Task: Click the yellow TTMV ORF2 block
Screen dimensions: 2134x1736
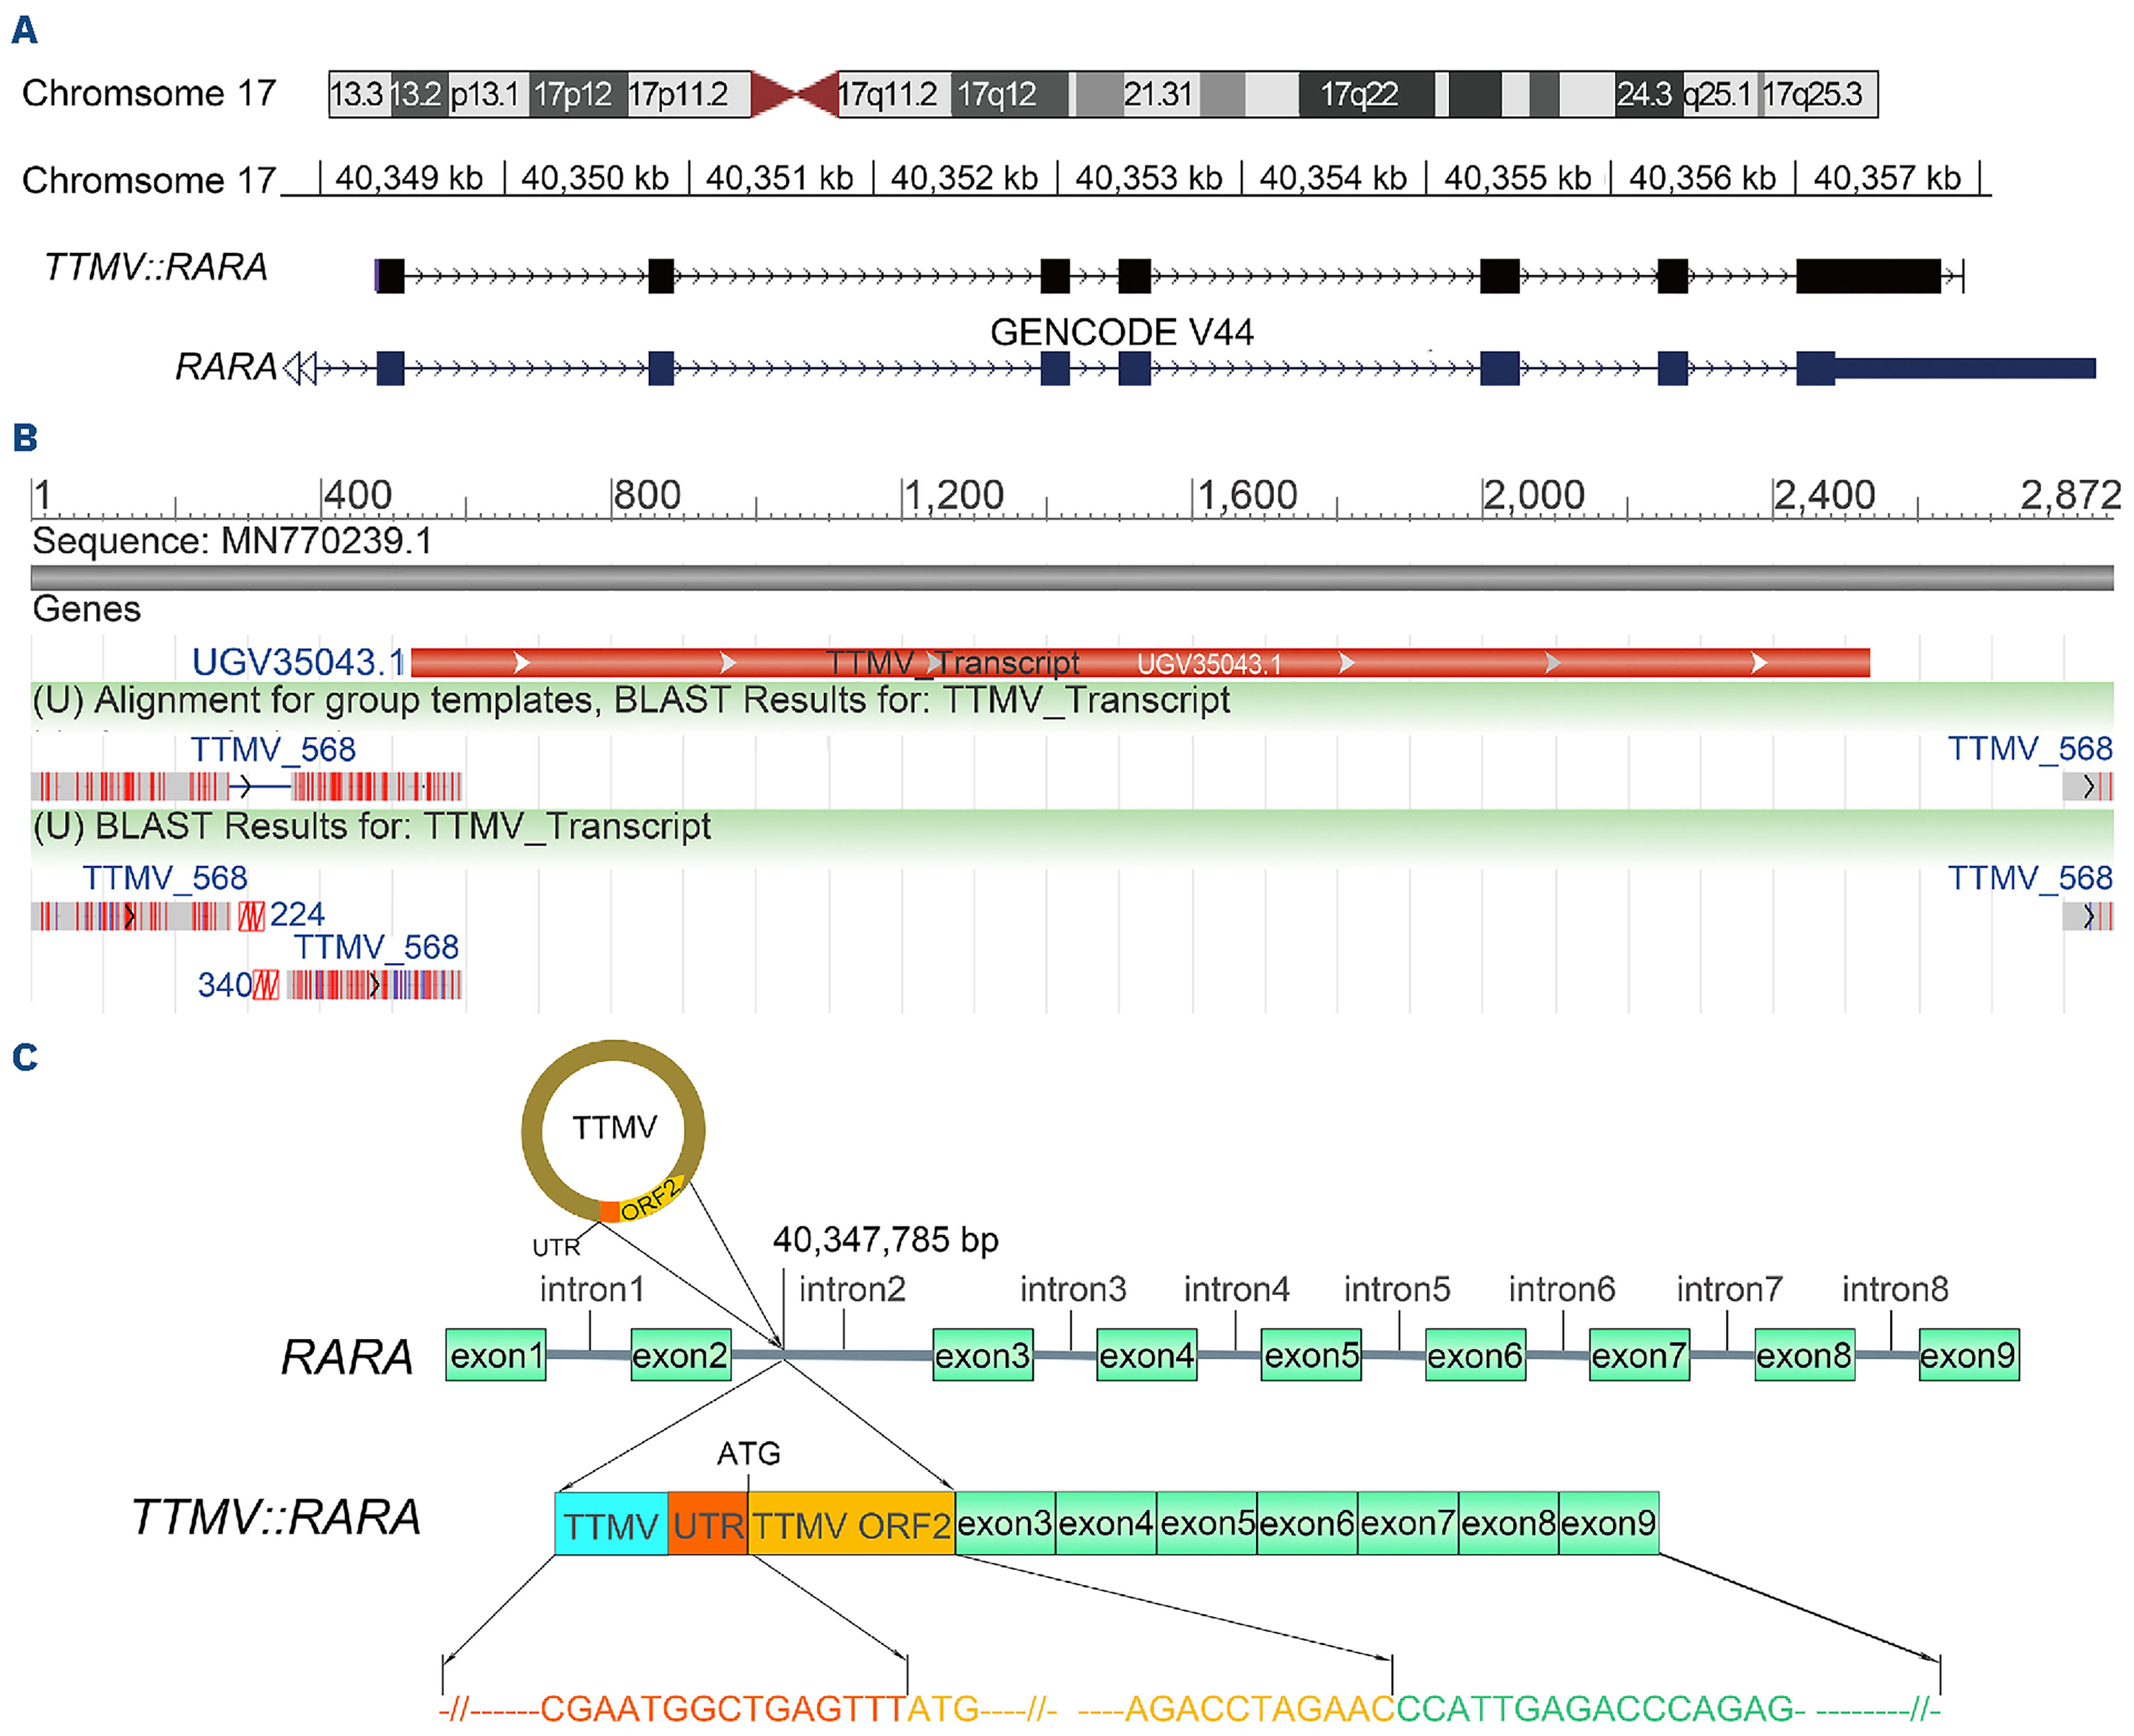Action: click(x=851, y=1524)
